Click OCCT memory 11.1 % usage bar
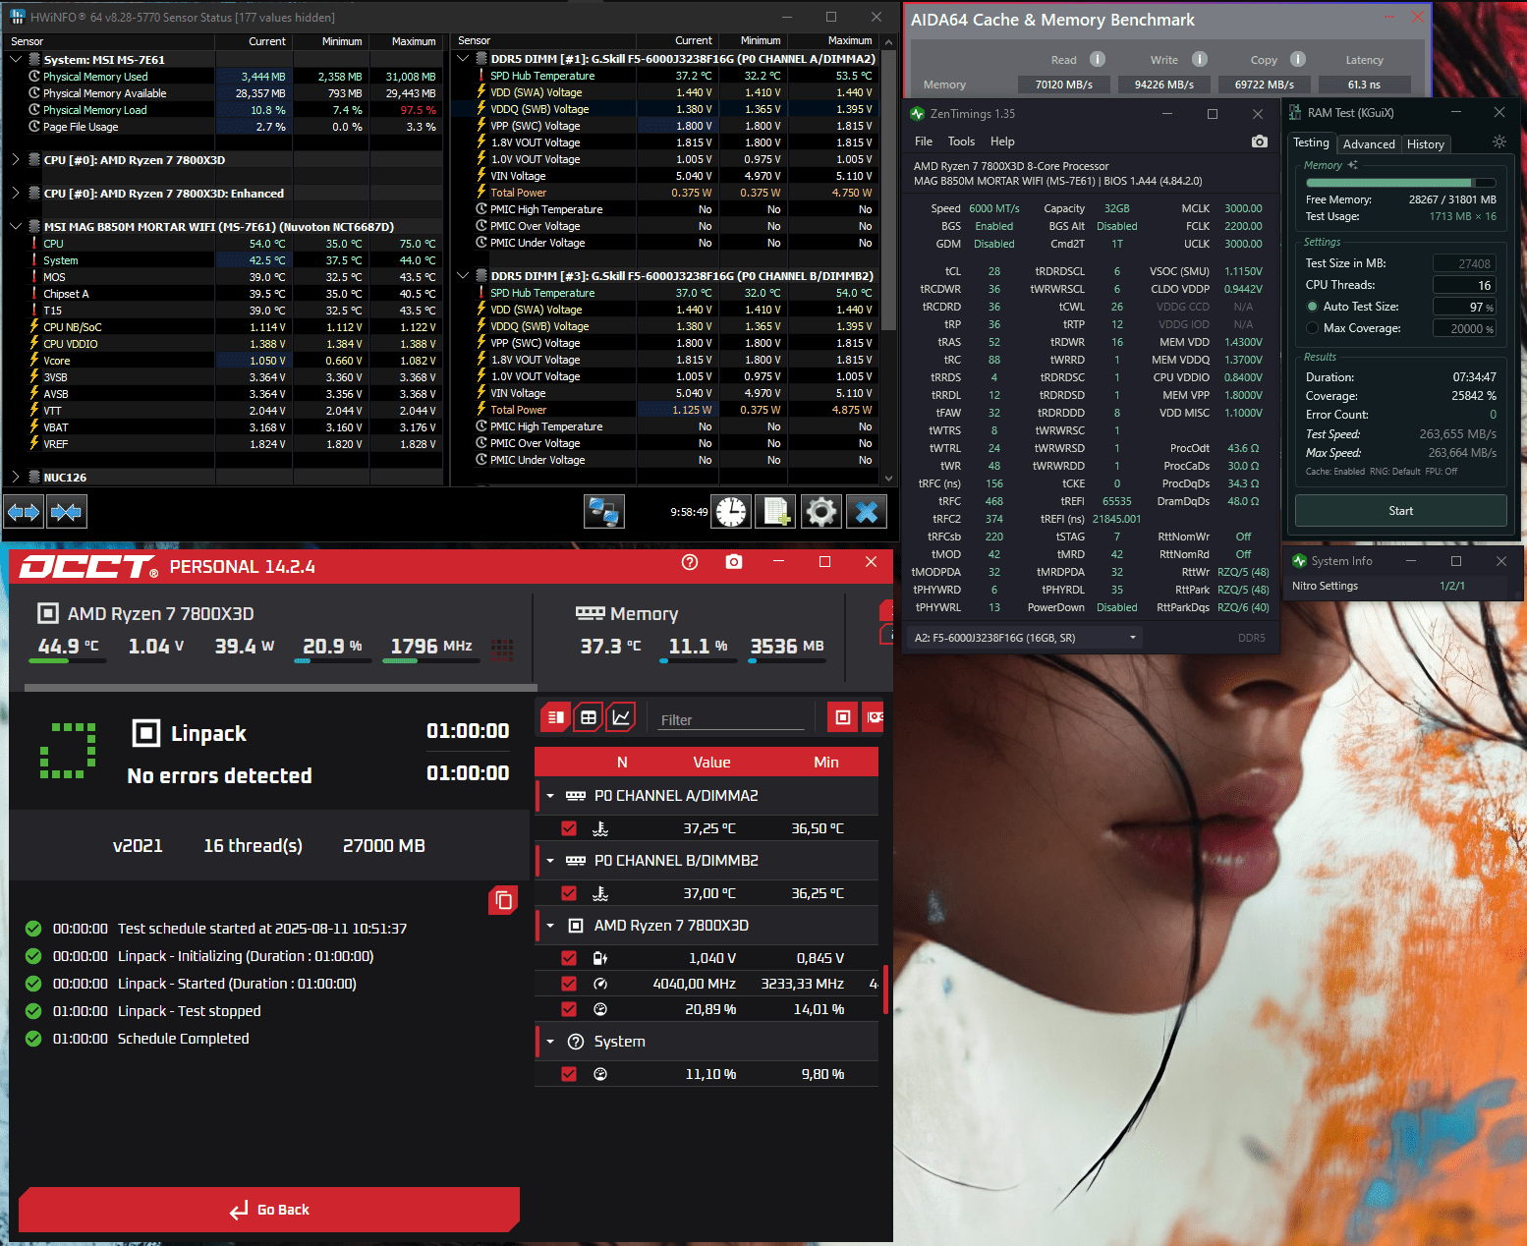 (699, 661)
